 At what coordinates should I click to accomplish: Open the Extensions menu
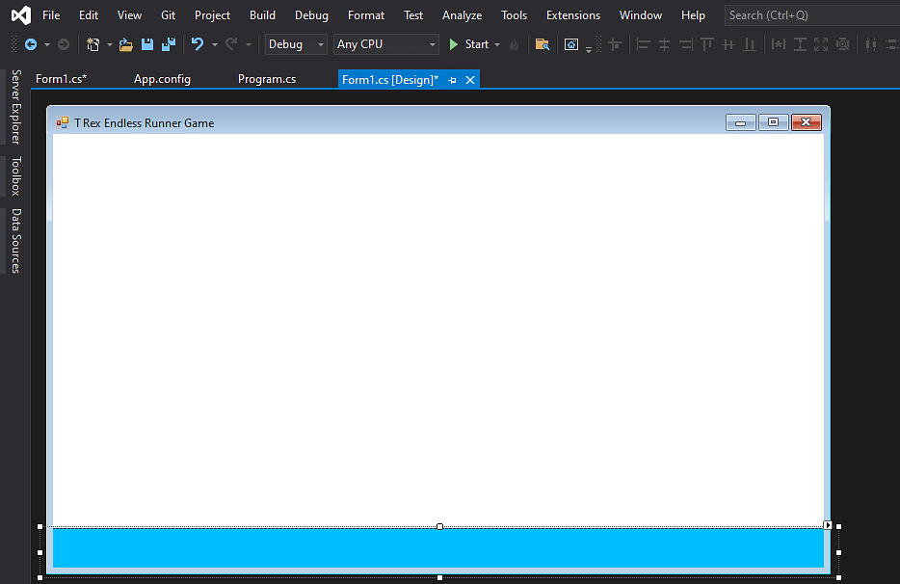572,14
